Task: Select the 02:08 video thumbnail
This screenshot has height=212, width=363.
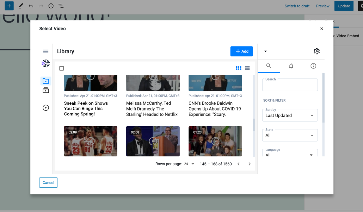Action: [x=153, y=141]
